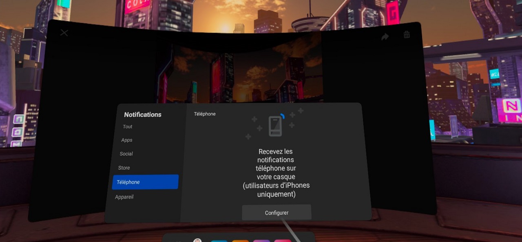The image size is (522, 242).
Task: Launch the purple app from the dock
Action: coord(261,241)
